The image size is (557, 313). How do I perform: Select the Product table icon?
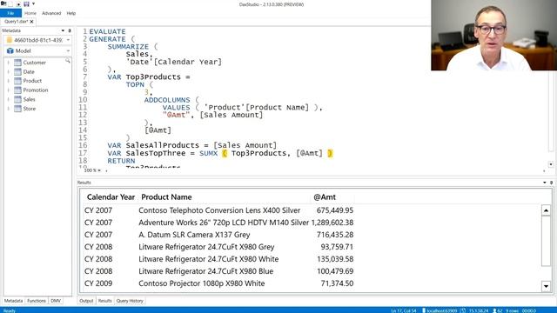coord(17,81)
